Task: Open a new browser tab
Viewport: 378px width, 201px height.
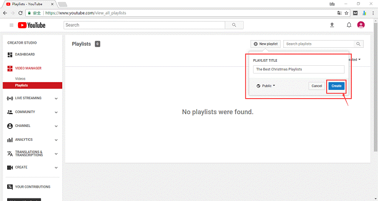Action: coord(62,4)
